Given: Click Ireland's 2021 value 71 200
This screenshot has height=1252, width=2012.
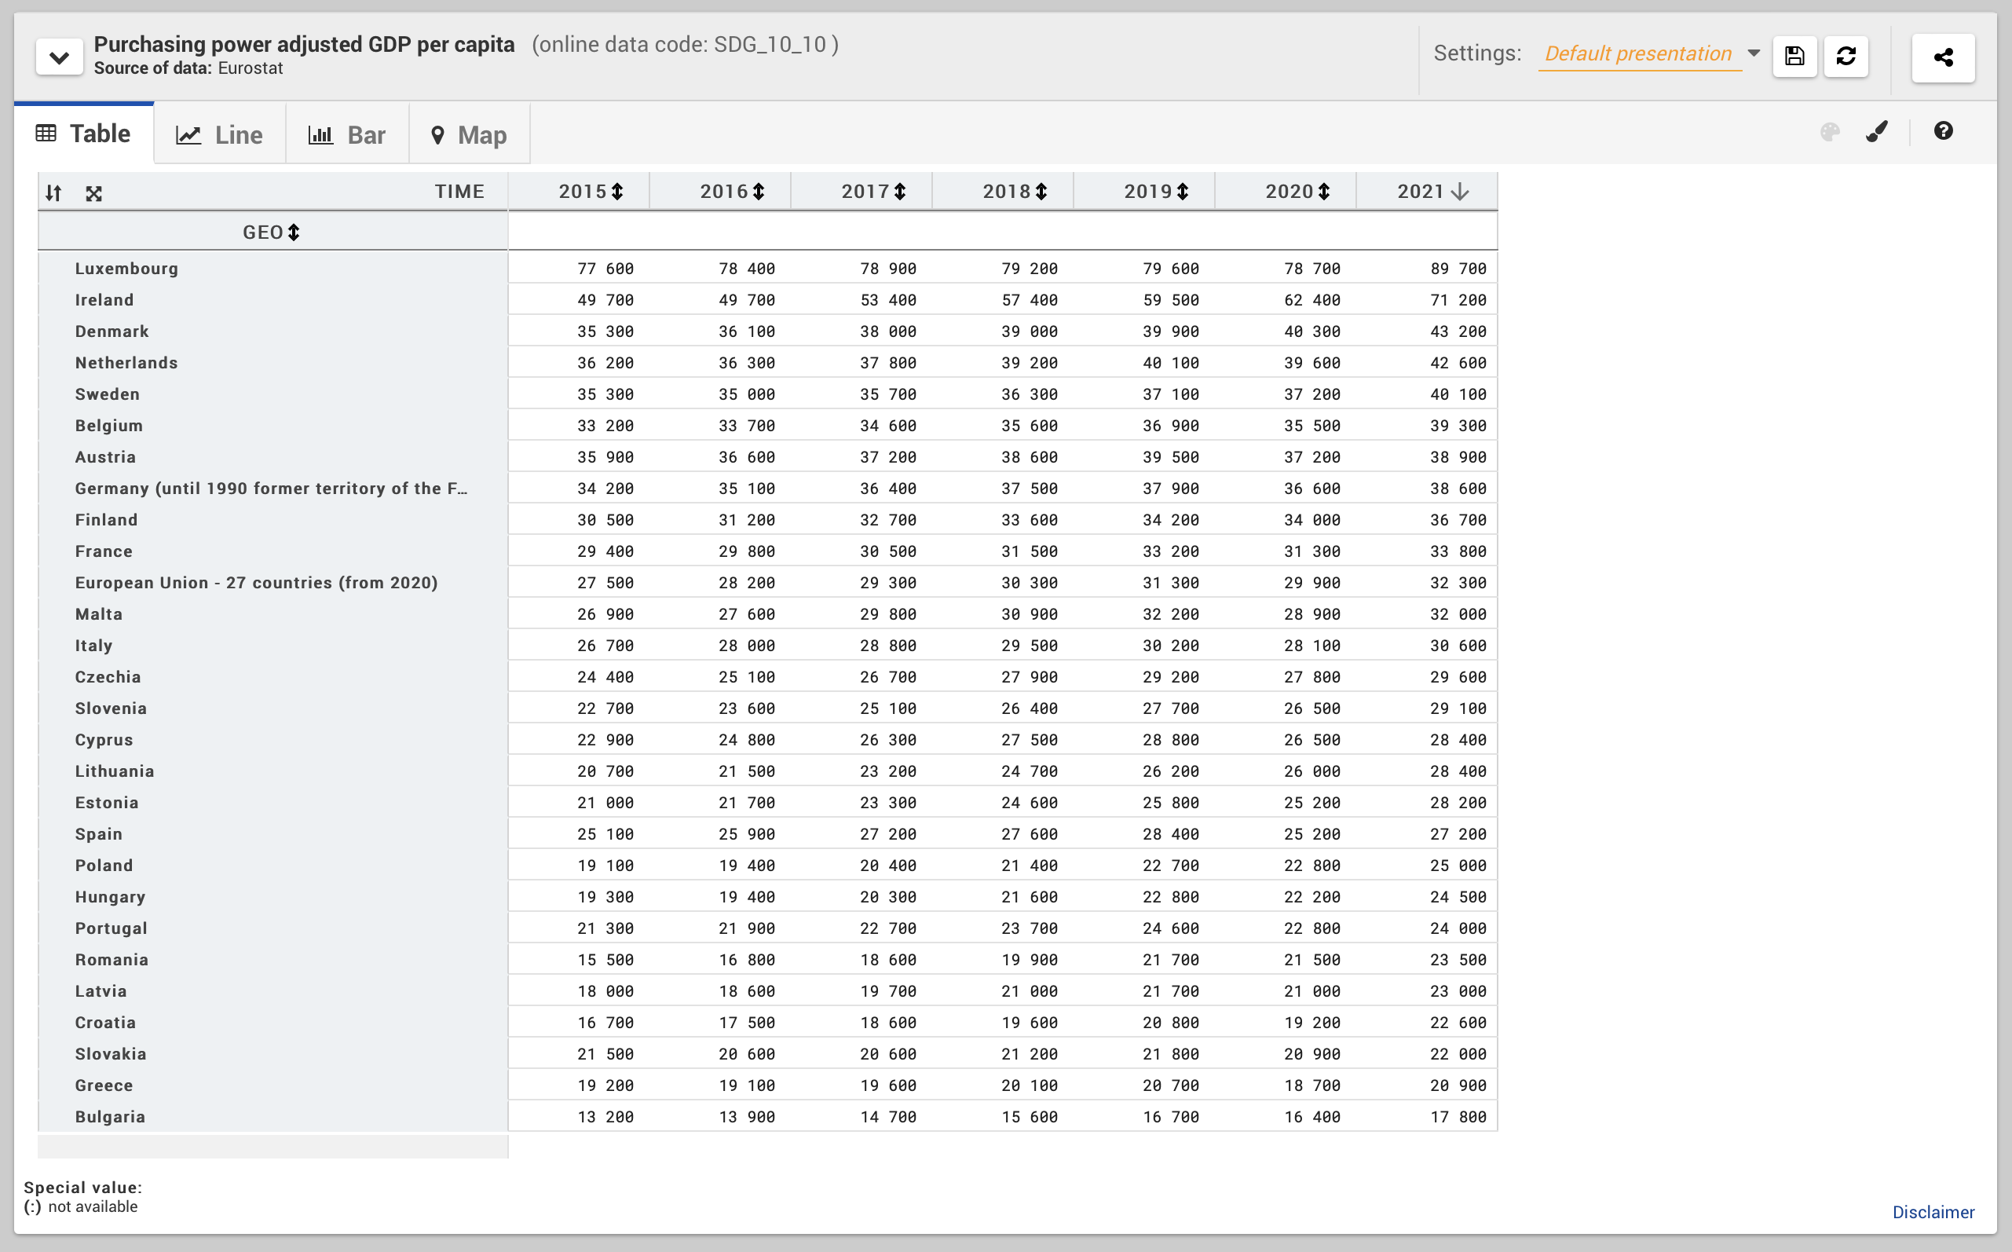Looking at the screenshot, I should click(x=1458, y=301).
